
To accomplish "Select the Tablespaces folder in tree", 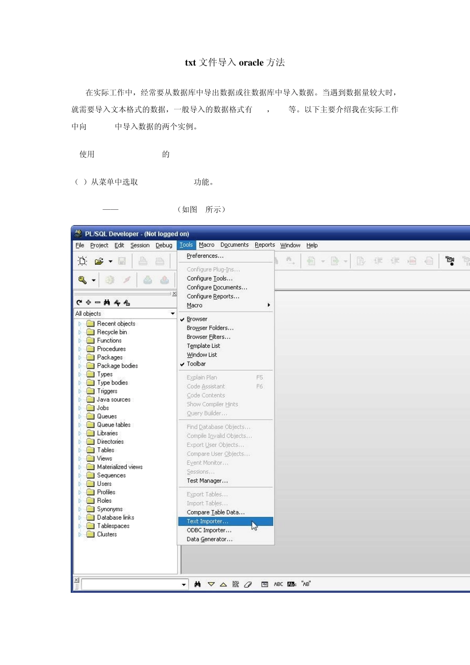I will pyautogui.click(x=113, y=526).
